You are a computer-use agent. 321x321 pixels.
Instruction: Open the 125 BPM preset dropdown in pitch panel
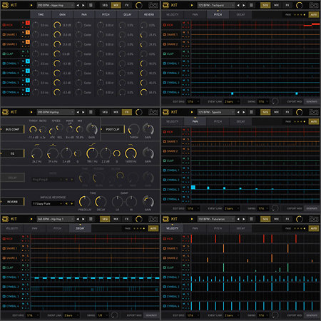pos(216,5)
